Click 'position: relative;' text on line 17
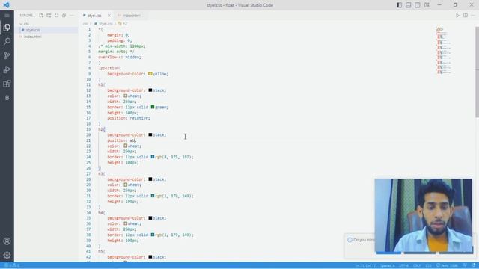The height and width of the screenshot is (269, 479). tap(128, 118)
